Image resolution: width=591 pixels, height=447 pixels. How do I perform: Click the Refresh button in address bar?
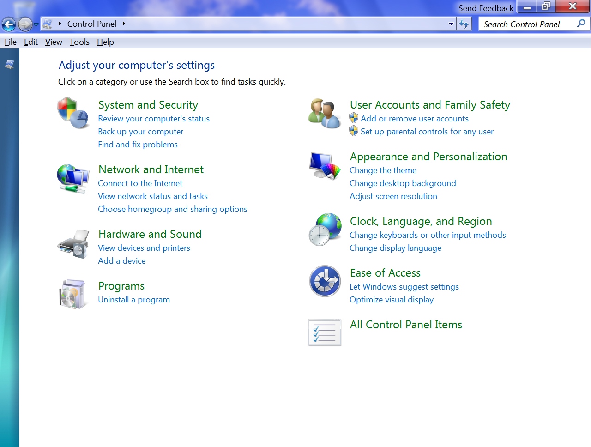(x=464, y=24)
